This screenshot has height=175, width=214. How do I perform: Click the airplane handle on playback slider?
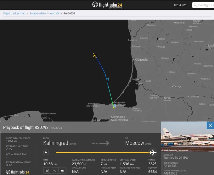(x=153, y=152)
